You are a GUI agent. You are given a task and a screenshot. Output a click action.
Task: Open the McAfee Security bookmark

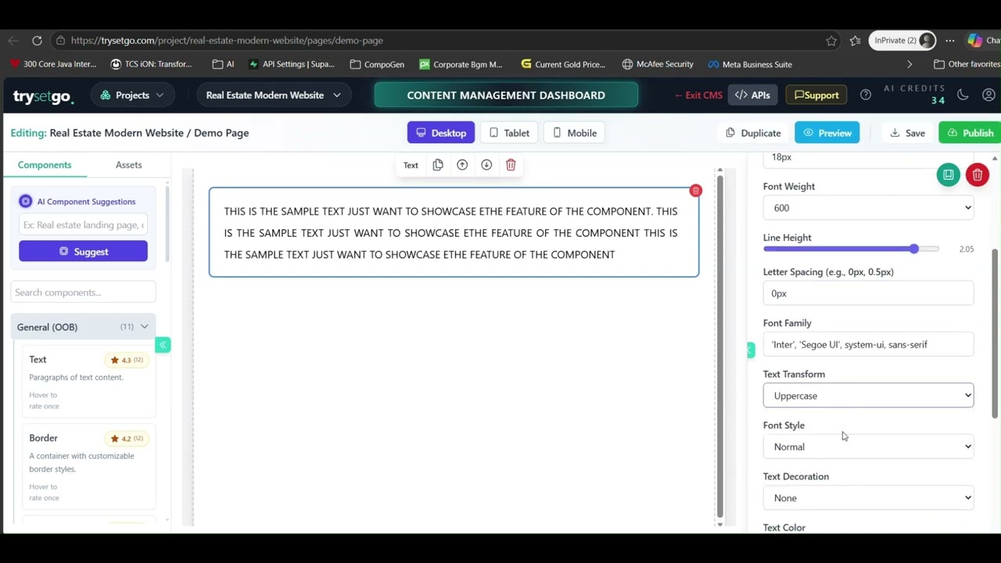(x=658, y=64)
